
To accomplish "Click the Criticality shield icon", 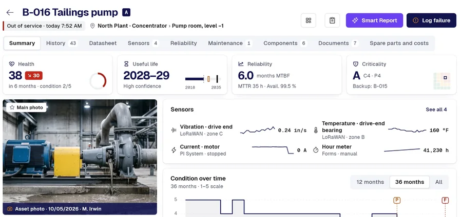I will point(356,64).
